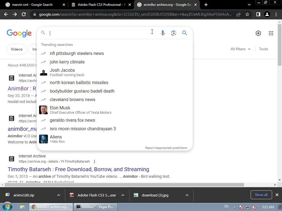The width and height of the screenshot is (282, 211).
Task: Open Google Lens image search icon
Action: [173, 33]
